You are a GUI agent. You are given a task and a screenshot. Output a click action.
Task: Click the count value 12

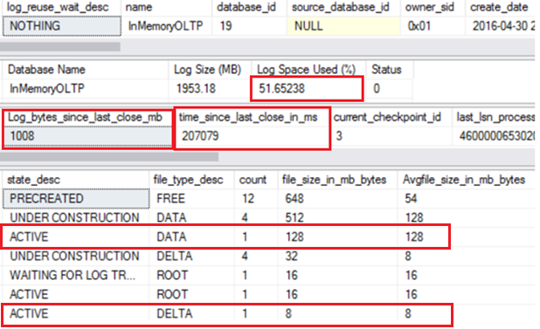click(x=248, y=199)
